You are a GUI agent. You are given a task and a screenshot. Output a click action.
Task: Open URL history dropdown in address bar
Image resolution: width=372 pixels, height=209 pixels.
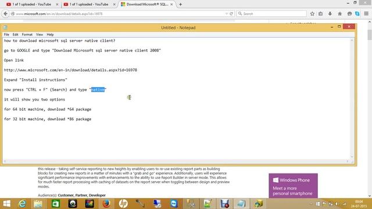click(x=226, y=14)
